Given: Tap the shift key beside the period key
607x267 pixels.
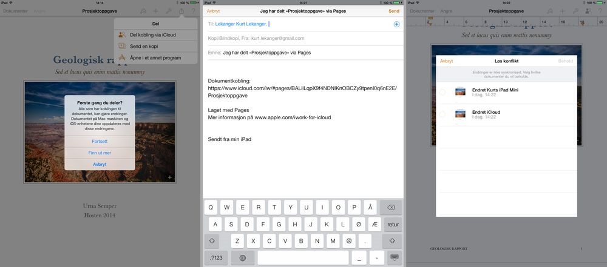Looking at the screenshot, I should tap(392, 241).
